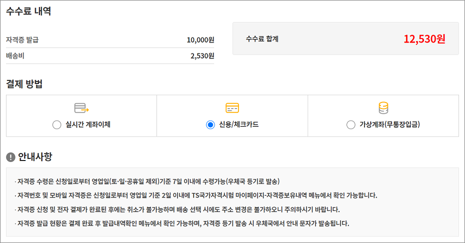The width and height of the screenshot is (465, 243).
Task: Click the 자격증 발급 row label
Action: coord(22,40)
